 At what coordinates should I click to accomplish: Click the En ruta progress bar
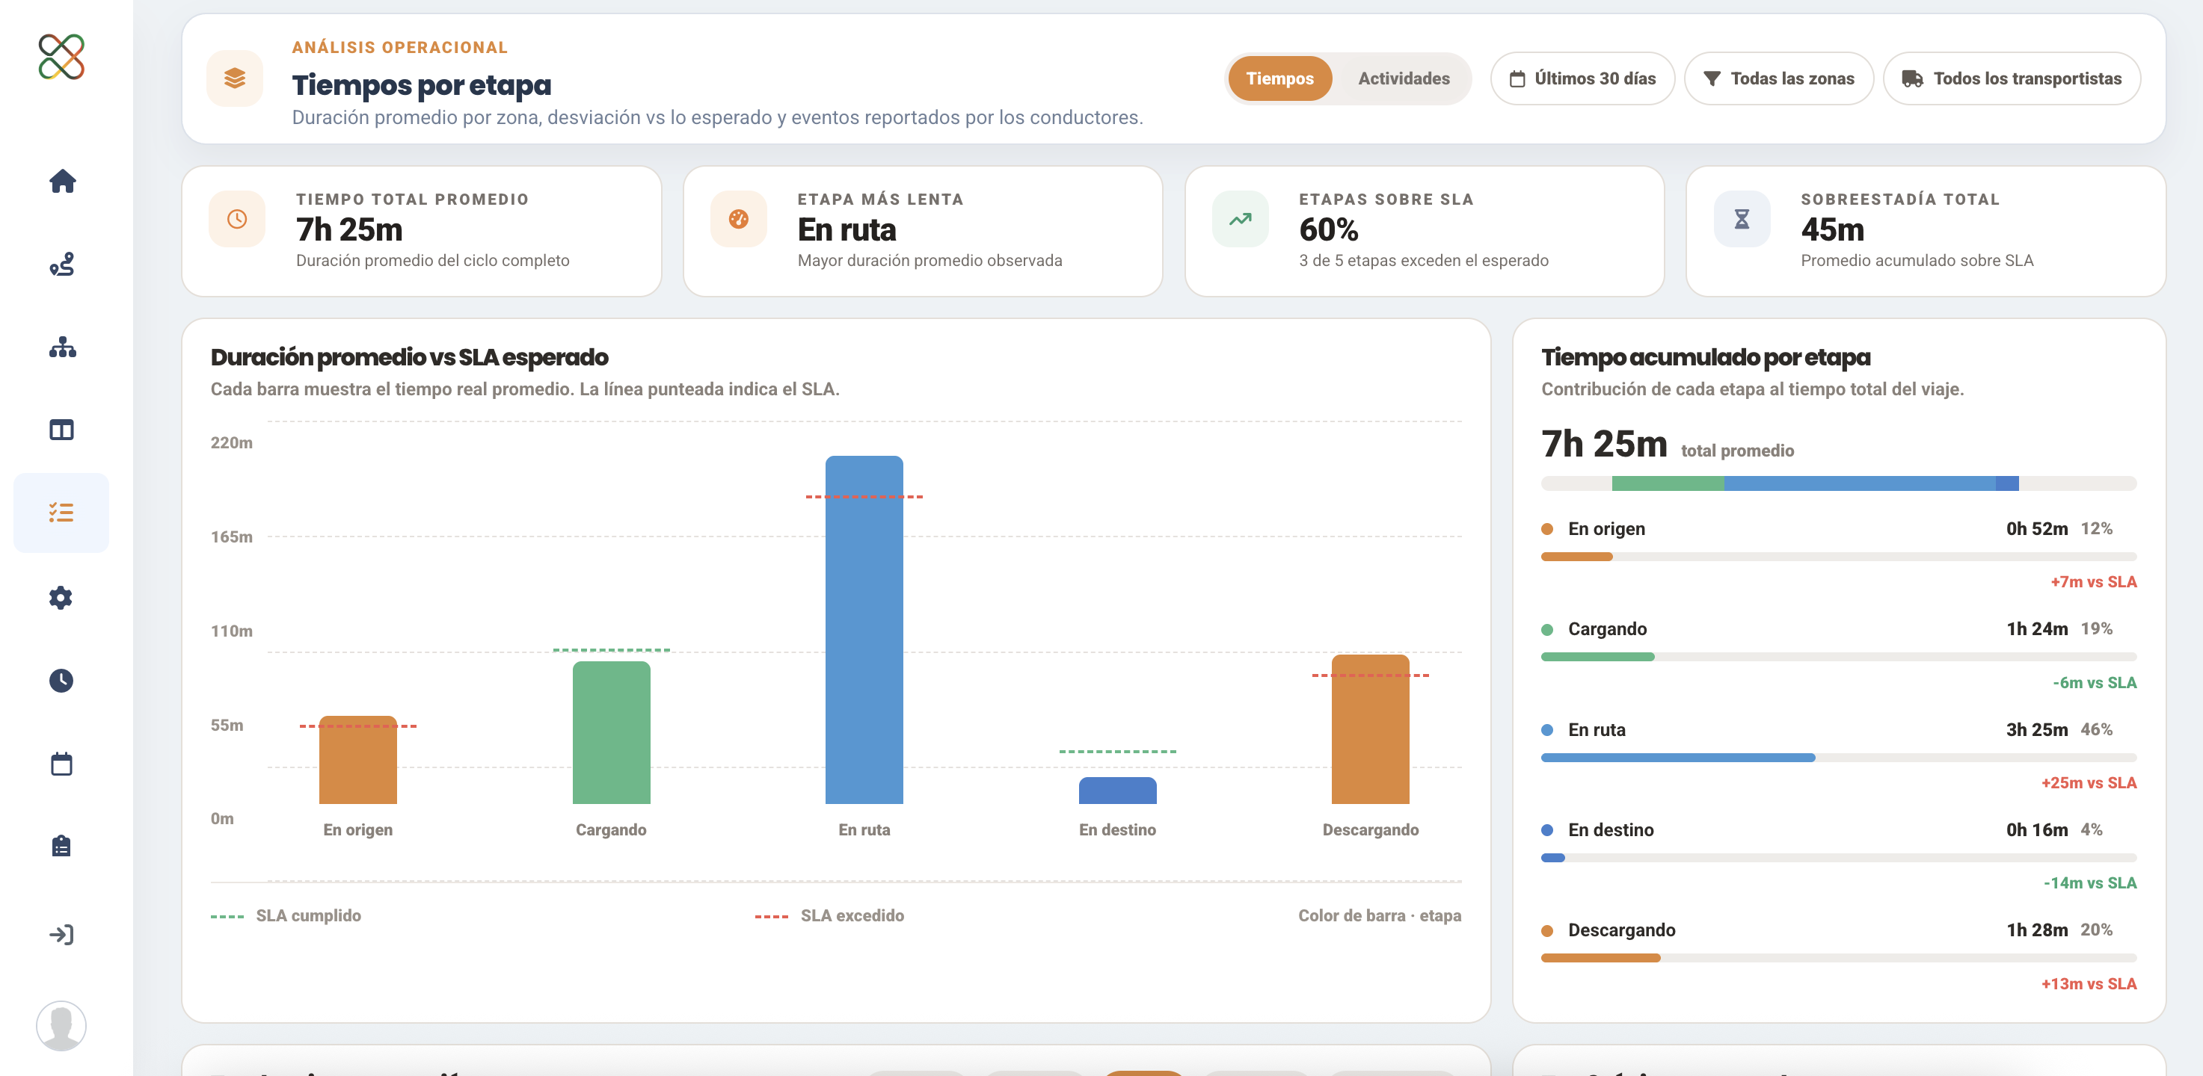(x=1839, y=758)
